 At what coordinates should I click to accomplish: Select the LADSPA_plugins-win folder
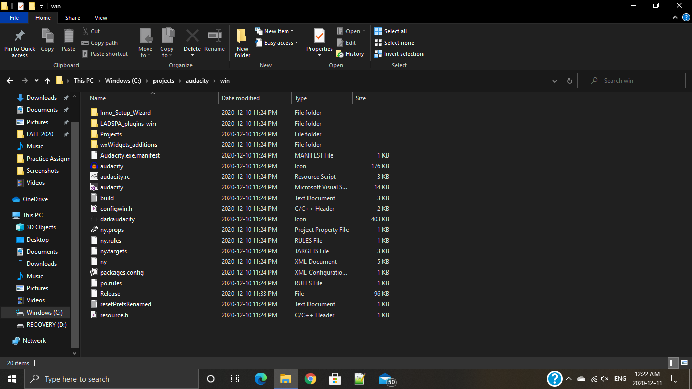(128, 124)
